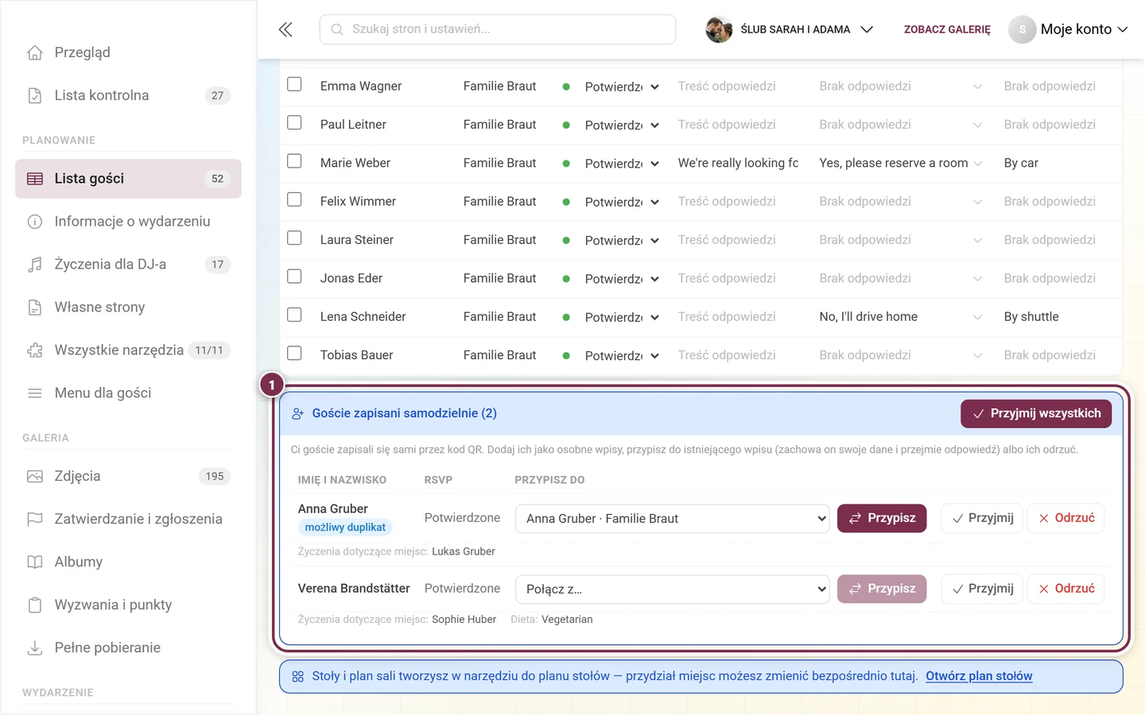Viewport: 1145px width, 715px height.
Task: Click the Zdjęcia picture icon
Action: [x=35, y=477]
